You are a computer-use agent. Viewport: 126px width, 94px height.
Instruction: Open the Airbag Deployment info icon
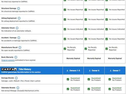point(19,18)
